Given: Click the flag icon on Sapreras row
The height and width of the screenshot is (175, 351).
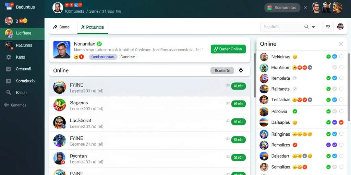Looking at the screenshot, I should pyautogui.click(x=228, y=103).
